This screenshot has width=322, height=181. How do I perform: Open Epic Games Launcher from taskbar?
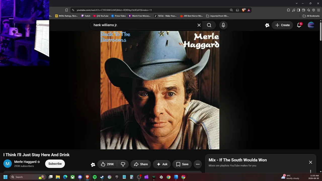pyautogui.click(x=117, y=177)
